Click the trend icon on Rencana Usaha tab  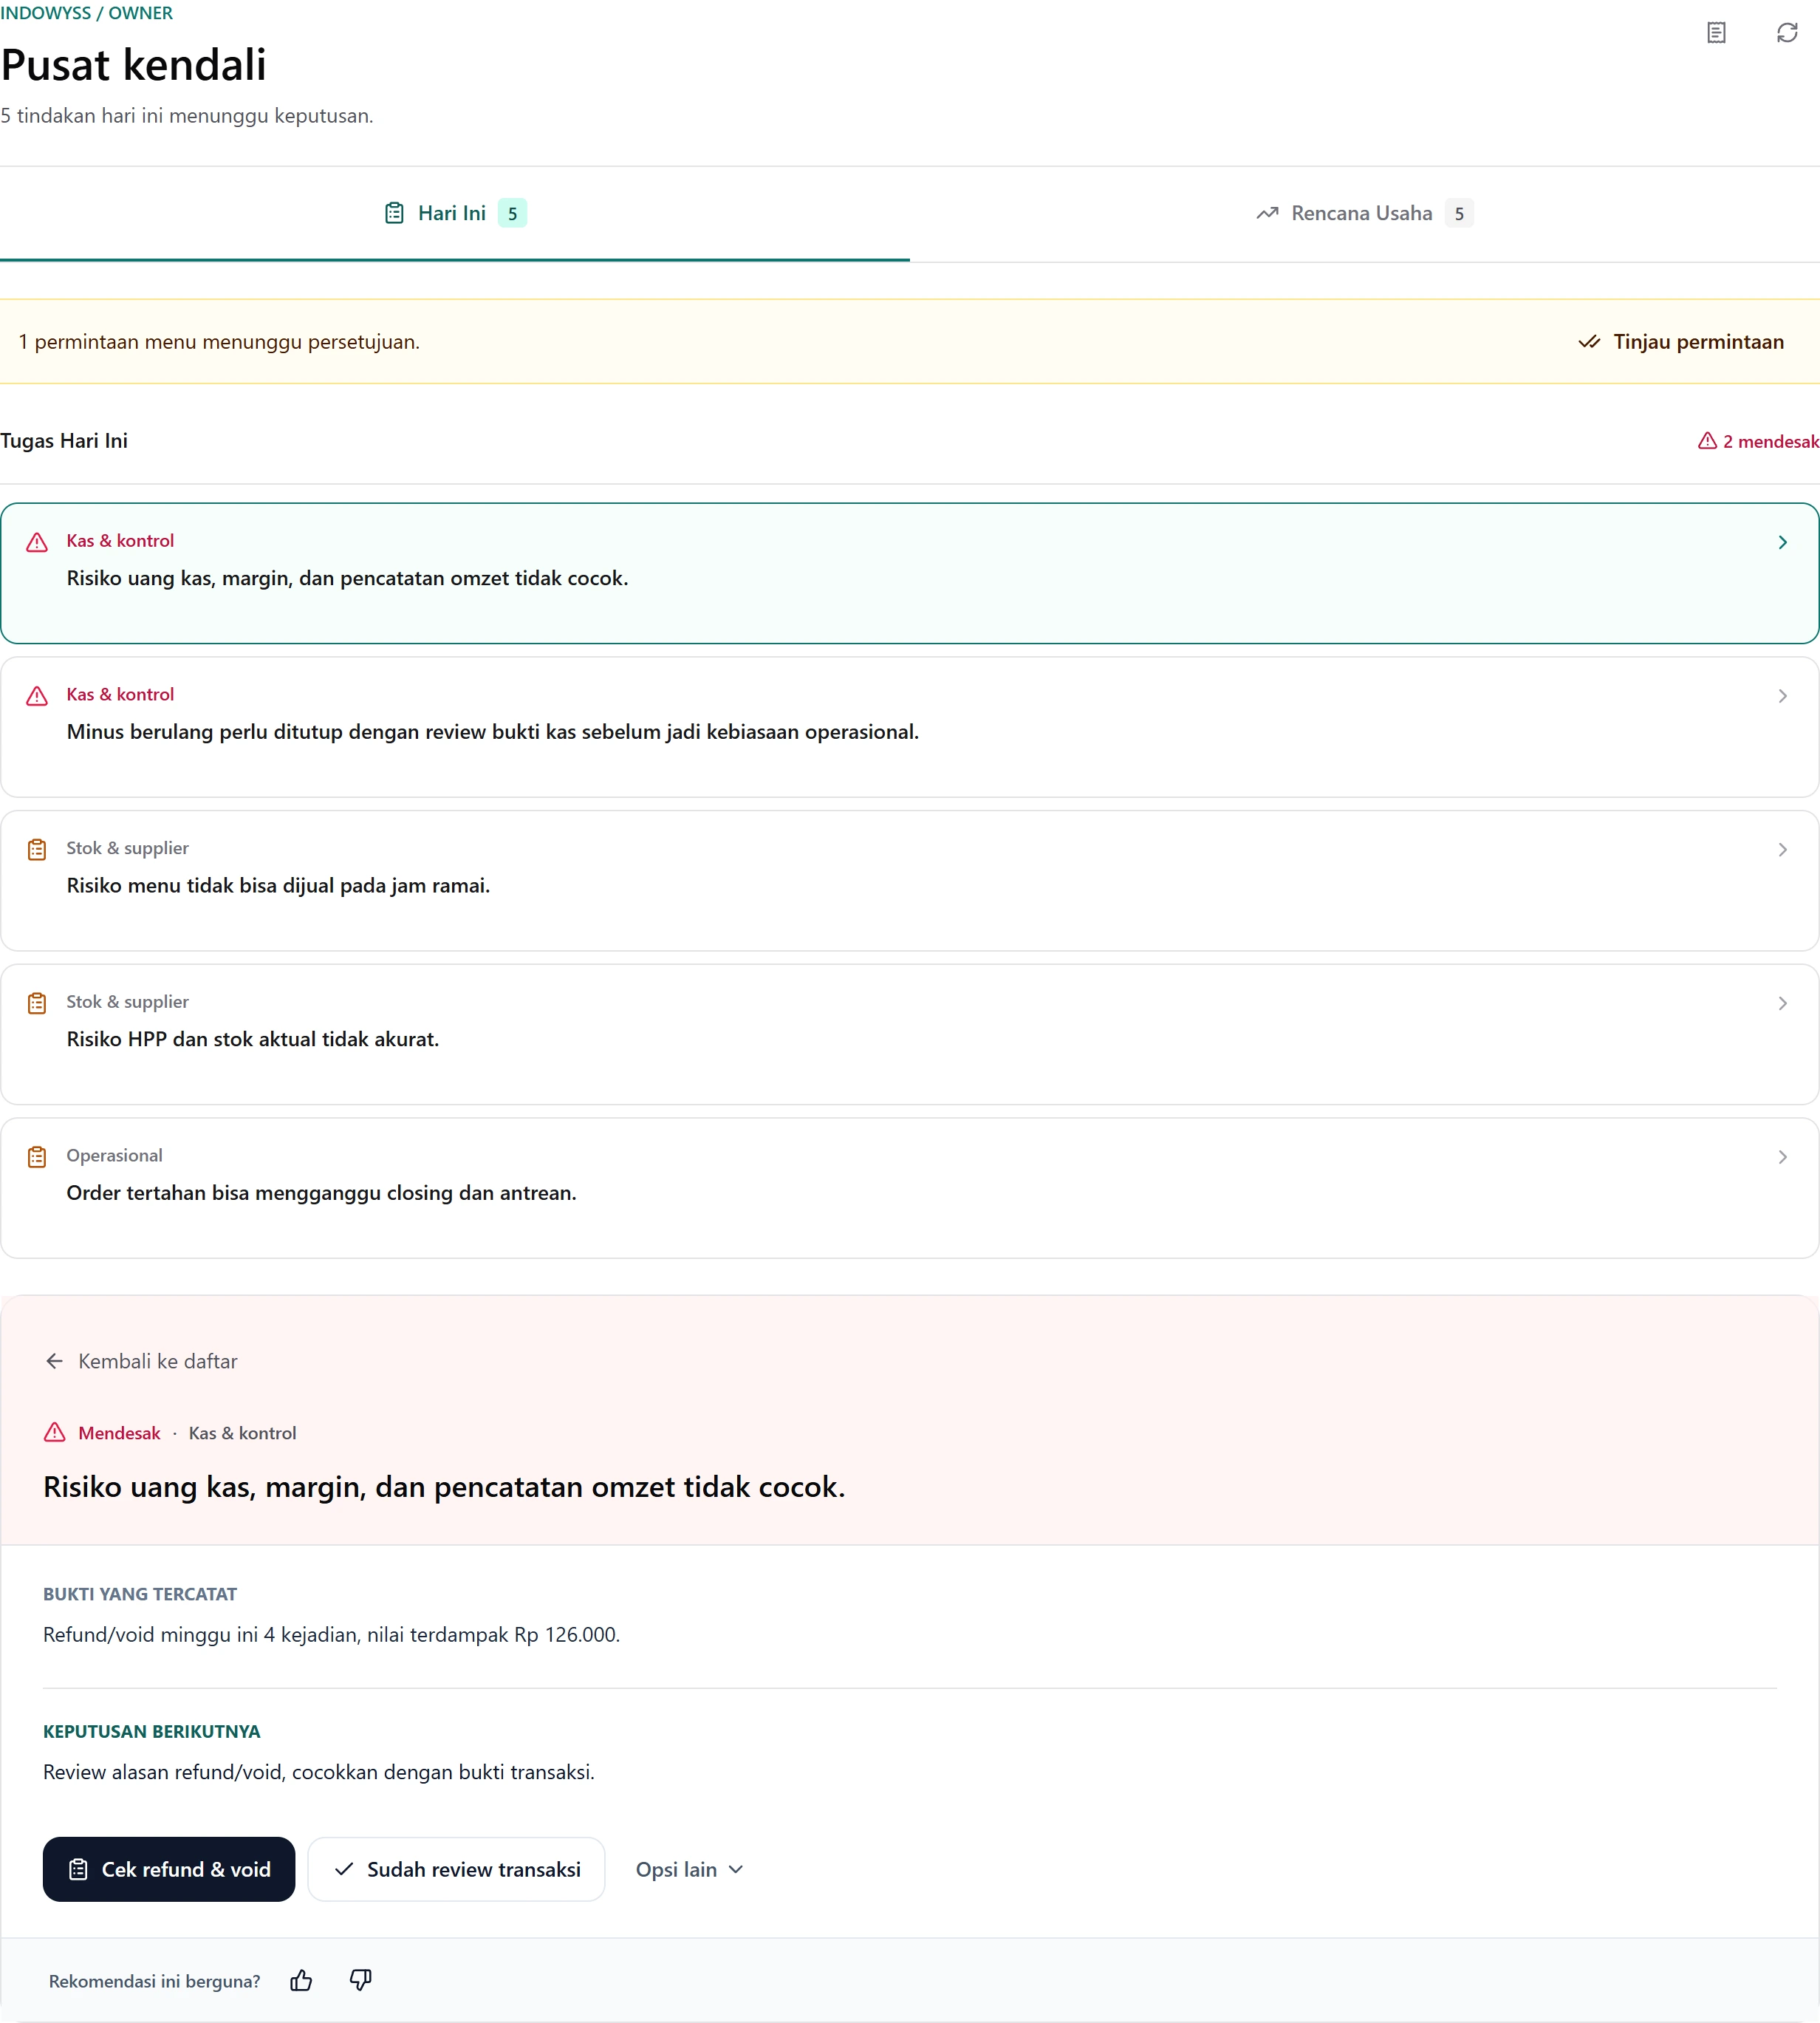pyautogui.click(x=1267, y=213)
